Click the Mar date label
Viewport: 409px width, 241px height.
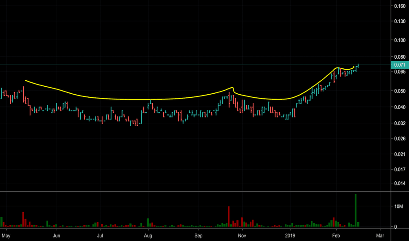[x=380, y=236]
